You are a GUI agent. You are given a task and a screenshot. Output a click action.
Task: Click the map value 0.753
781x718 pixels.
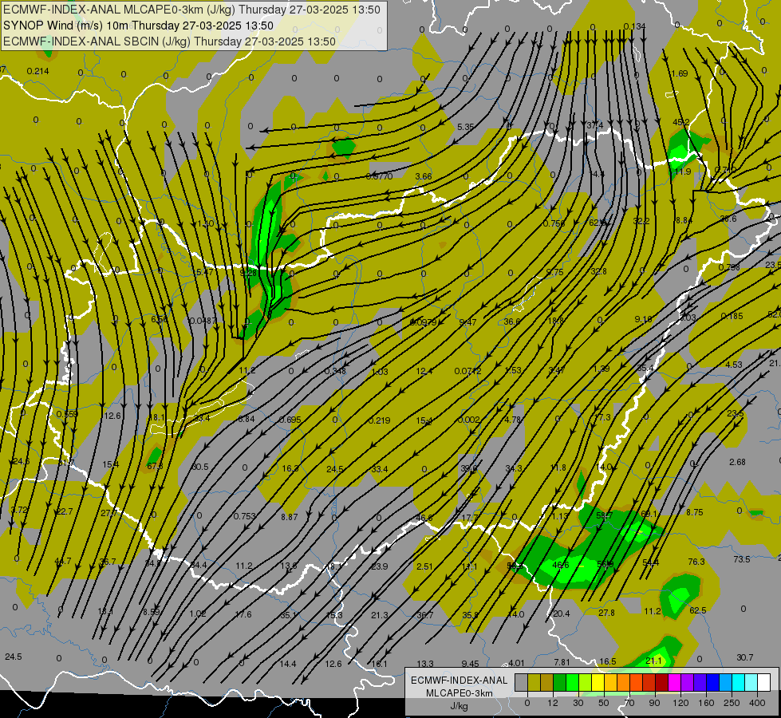tap(245, 516)
